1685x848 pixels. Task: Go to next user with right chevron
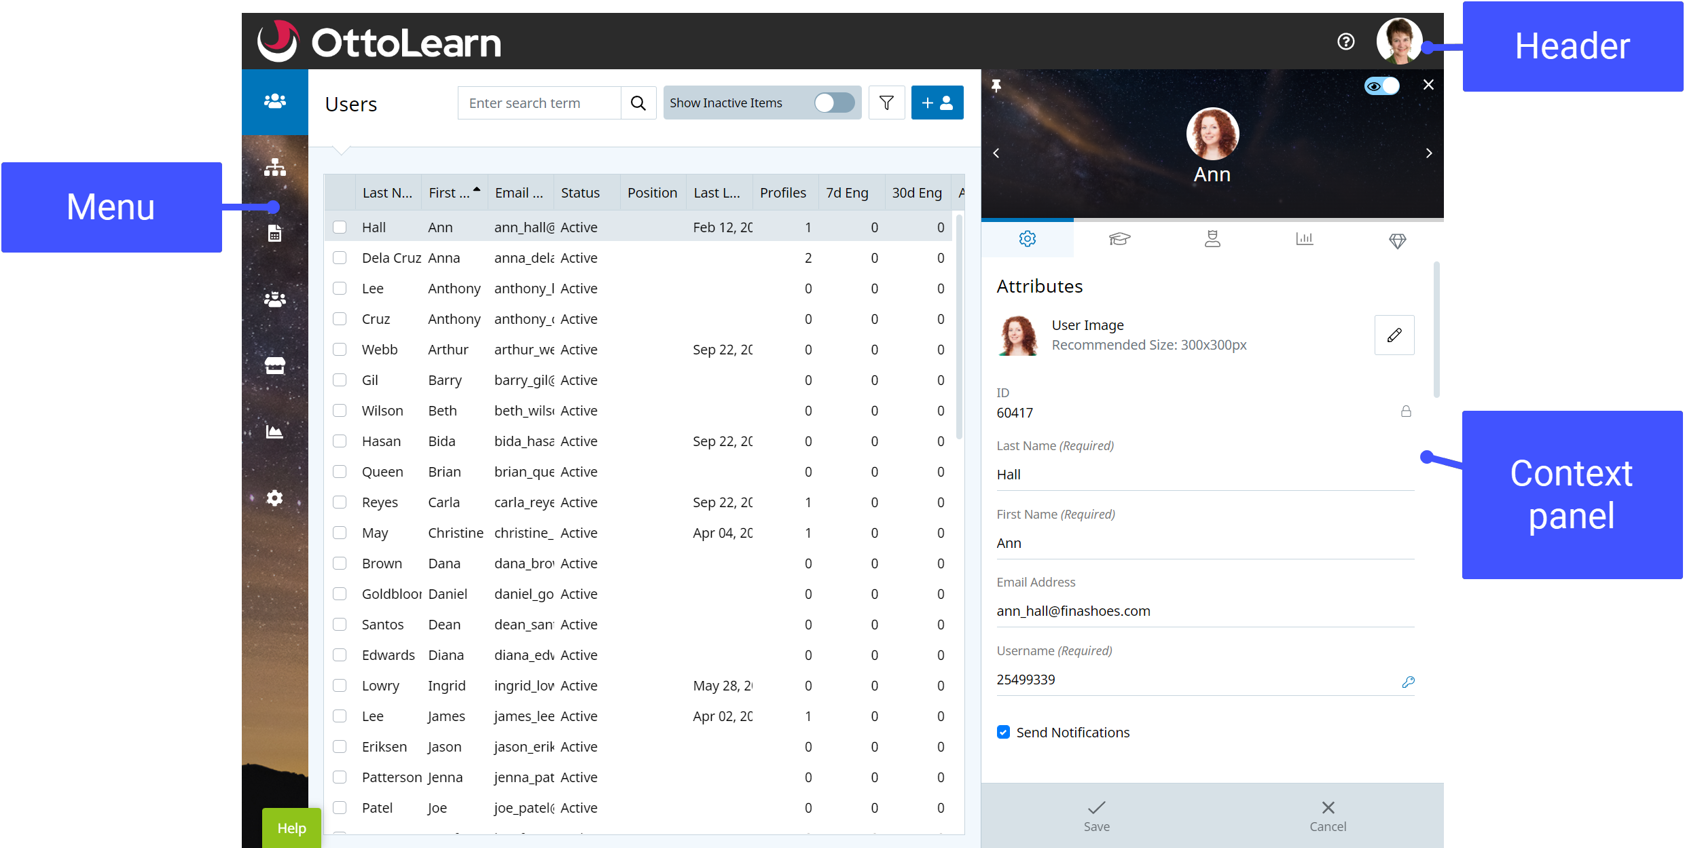pos(1429,153)
